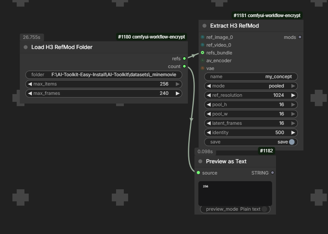
Task: Decrease pool_w value
Action: pos(209,114)
